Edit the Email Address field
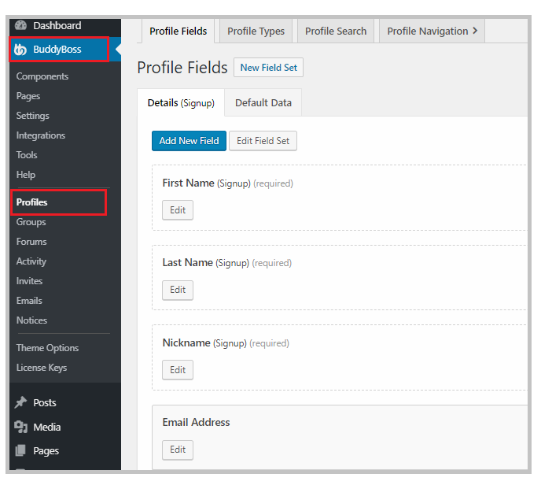 (x=178, y=450)
